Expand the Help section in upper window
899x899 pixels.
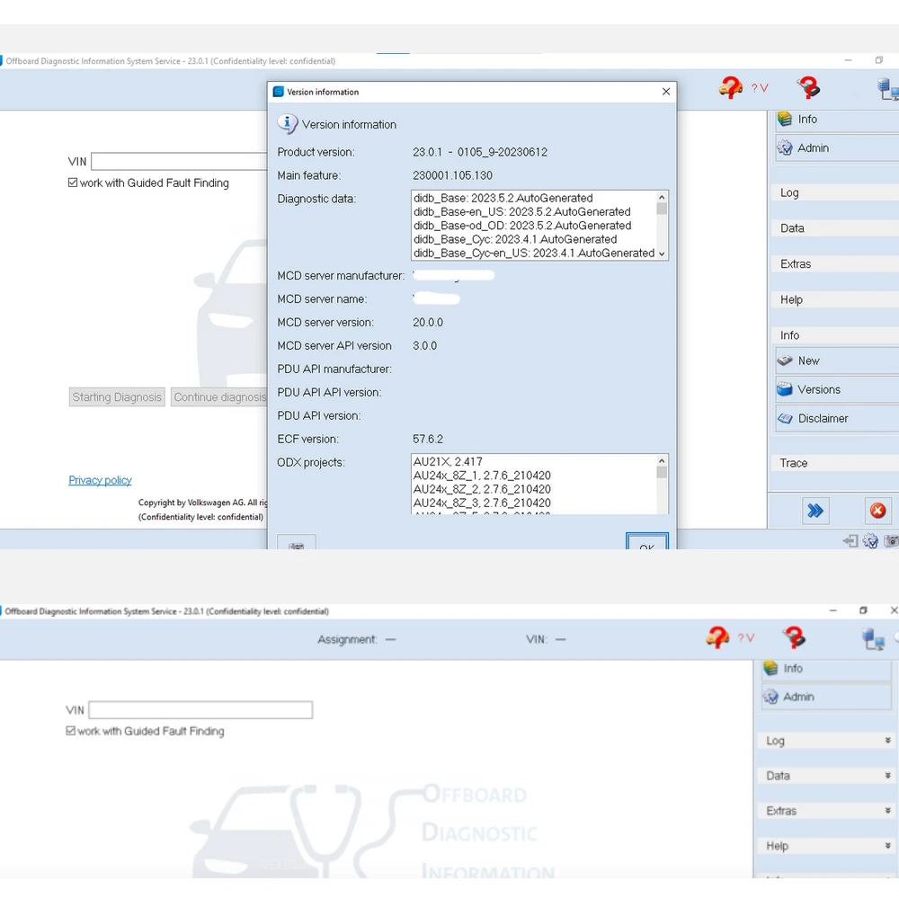tap(834, 300)
